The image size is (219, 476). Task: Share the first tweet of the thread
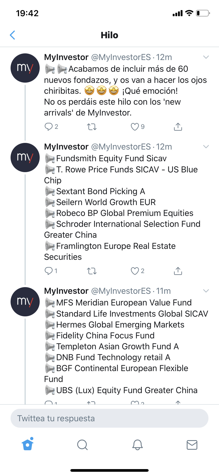178,127
